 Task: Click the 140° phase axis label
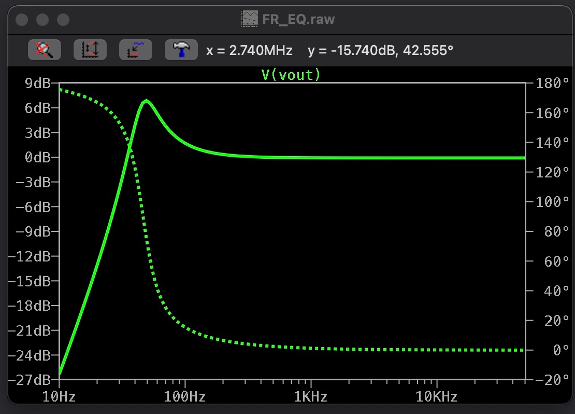[x=552, y=143]
